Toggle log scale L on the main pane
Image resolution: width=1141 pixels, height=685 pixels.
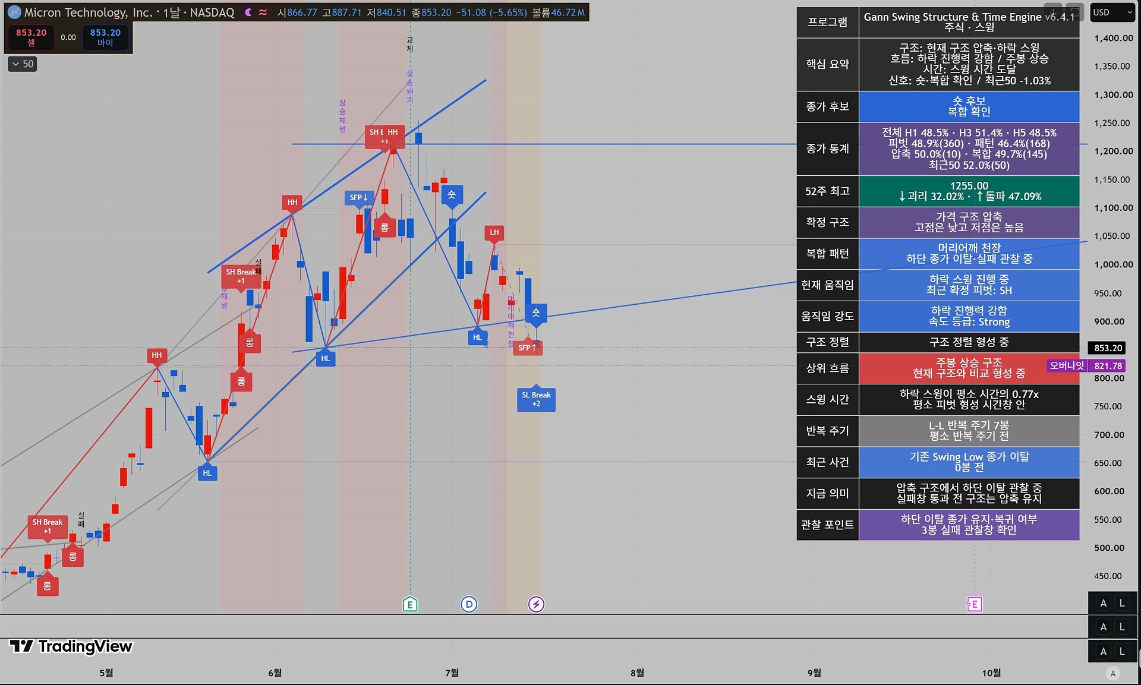point(1122,603)
